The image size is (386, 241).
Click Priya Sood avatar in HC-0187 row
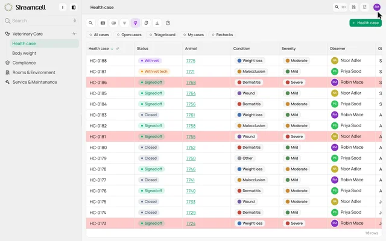coord(334,72)
